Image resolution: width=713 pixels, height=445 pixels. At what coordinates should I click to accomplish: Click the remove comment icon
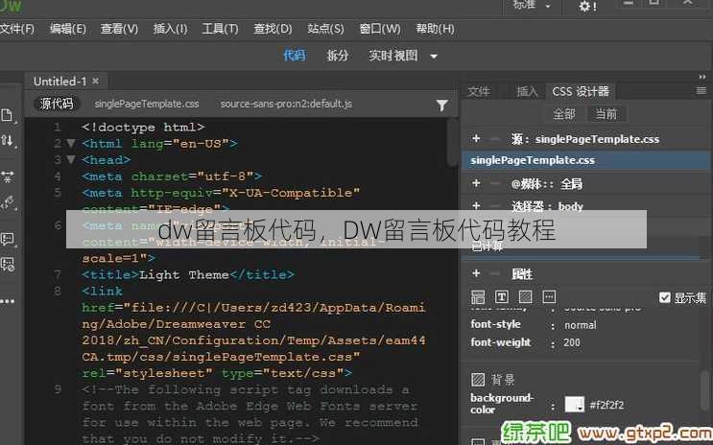(x=7, y=264)
